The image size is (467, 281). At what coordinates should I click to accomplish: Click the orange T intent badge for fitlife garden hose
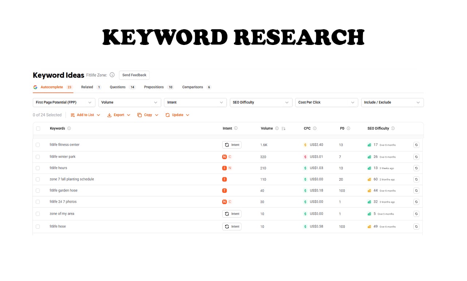pyautogui.click(x=224, y=191)
